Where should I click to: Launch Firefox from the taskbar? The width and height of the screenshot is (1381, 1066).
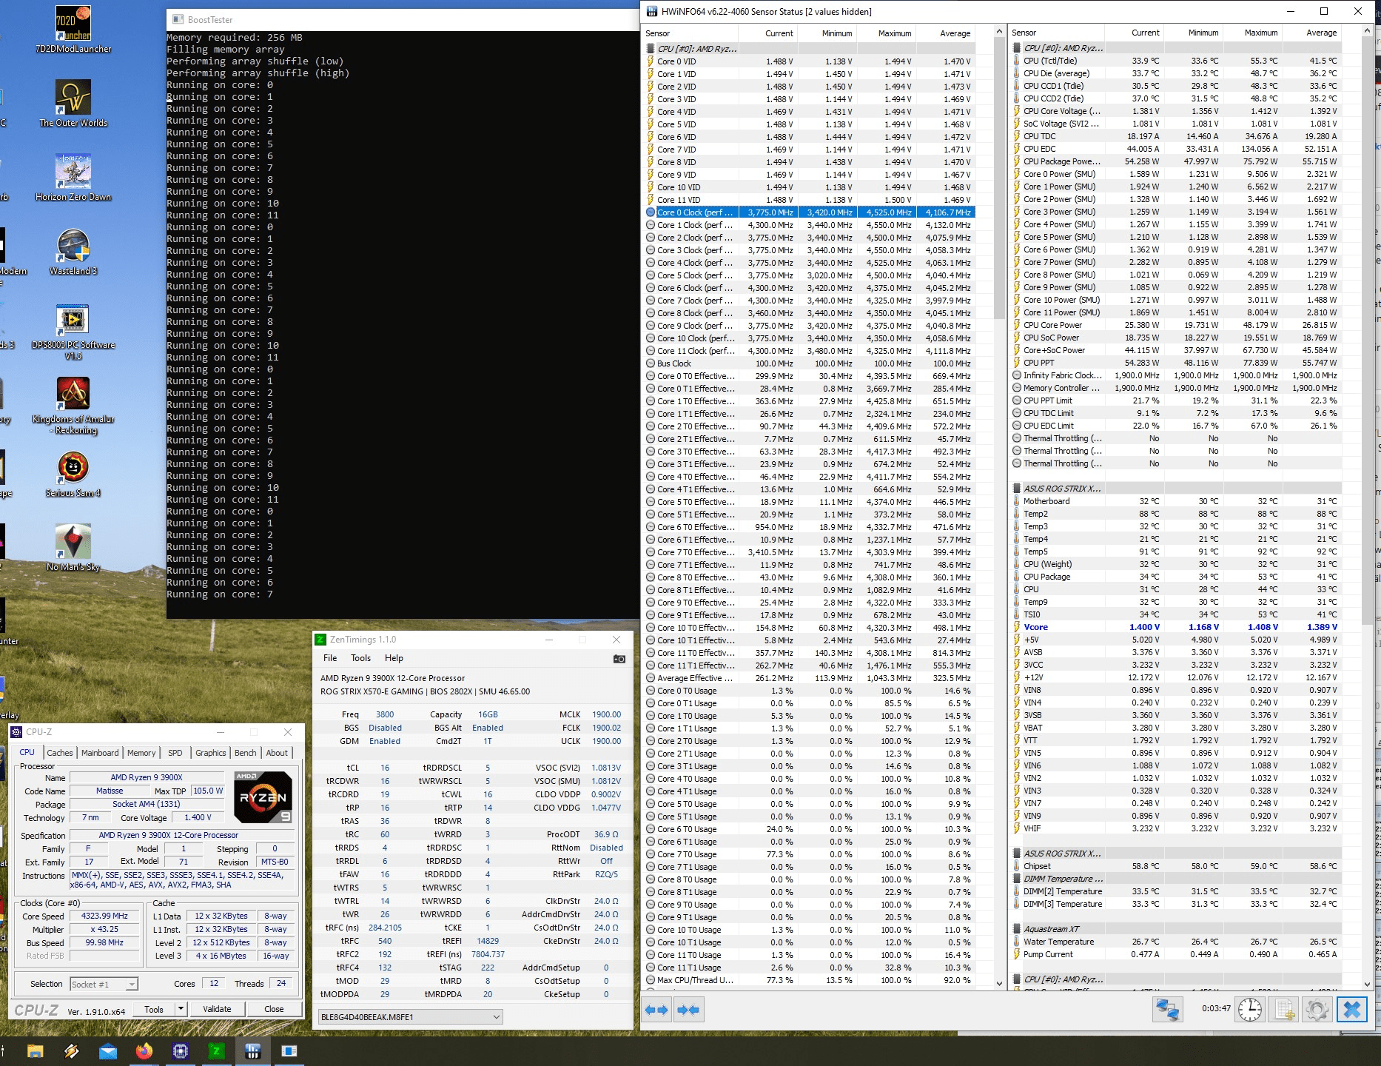[144, 1051]
